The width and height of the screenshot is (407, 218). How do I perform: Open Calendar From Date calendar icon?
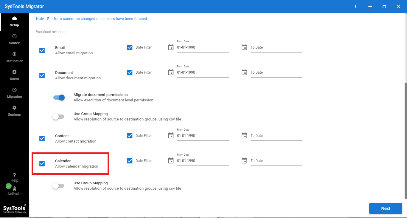point(171,160)
